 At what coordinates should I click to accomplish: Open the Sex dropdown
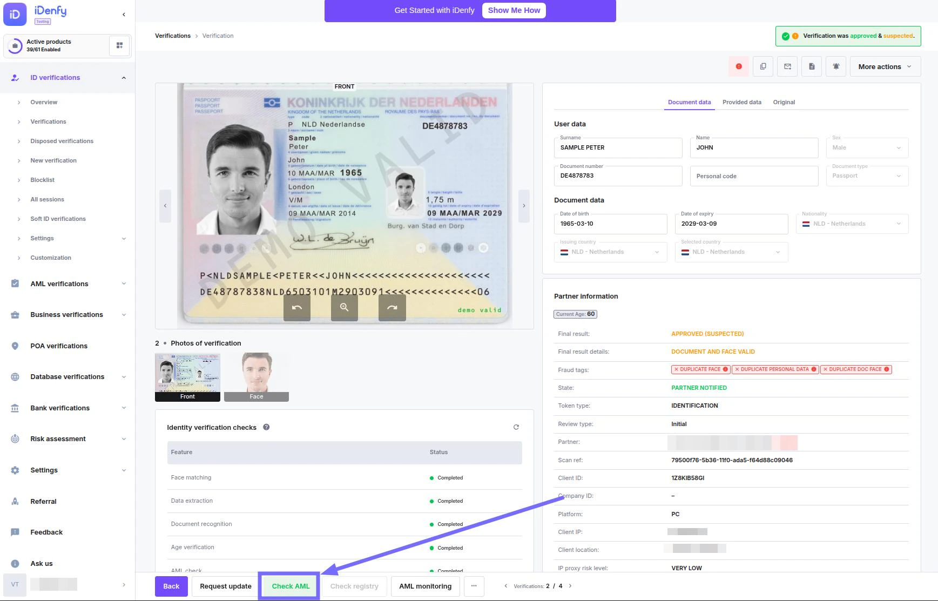(867, 147)
